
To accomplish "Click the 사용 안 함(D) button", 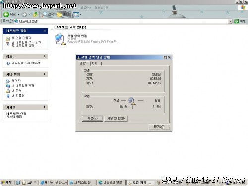I will pyautogui.click(x=116, y=118).
